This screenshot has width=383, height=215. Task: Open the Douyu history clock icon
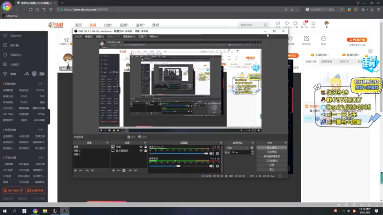tap(278, 23)
